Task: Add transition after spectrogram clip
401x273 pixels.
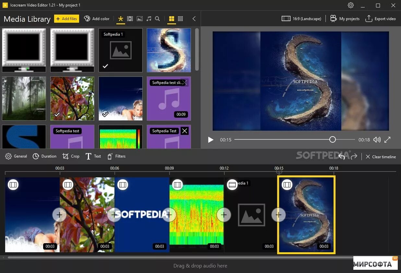Action: (x=224, y=215)
